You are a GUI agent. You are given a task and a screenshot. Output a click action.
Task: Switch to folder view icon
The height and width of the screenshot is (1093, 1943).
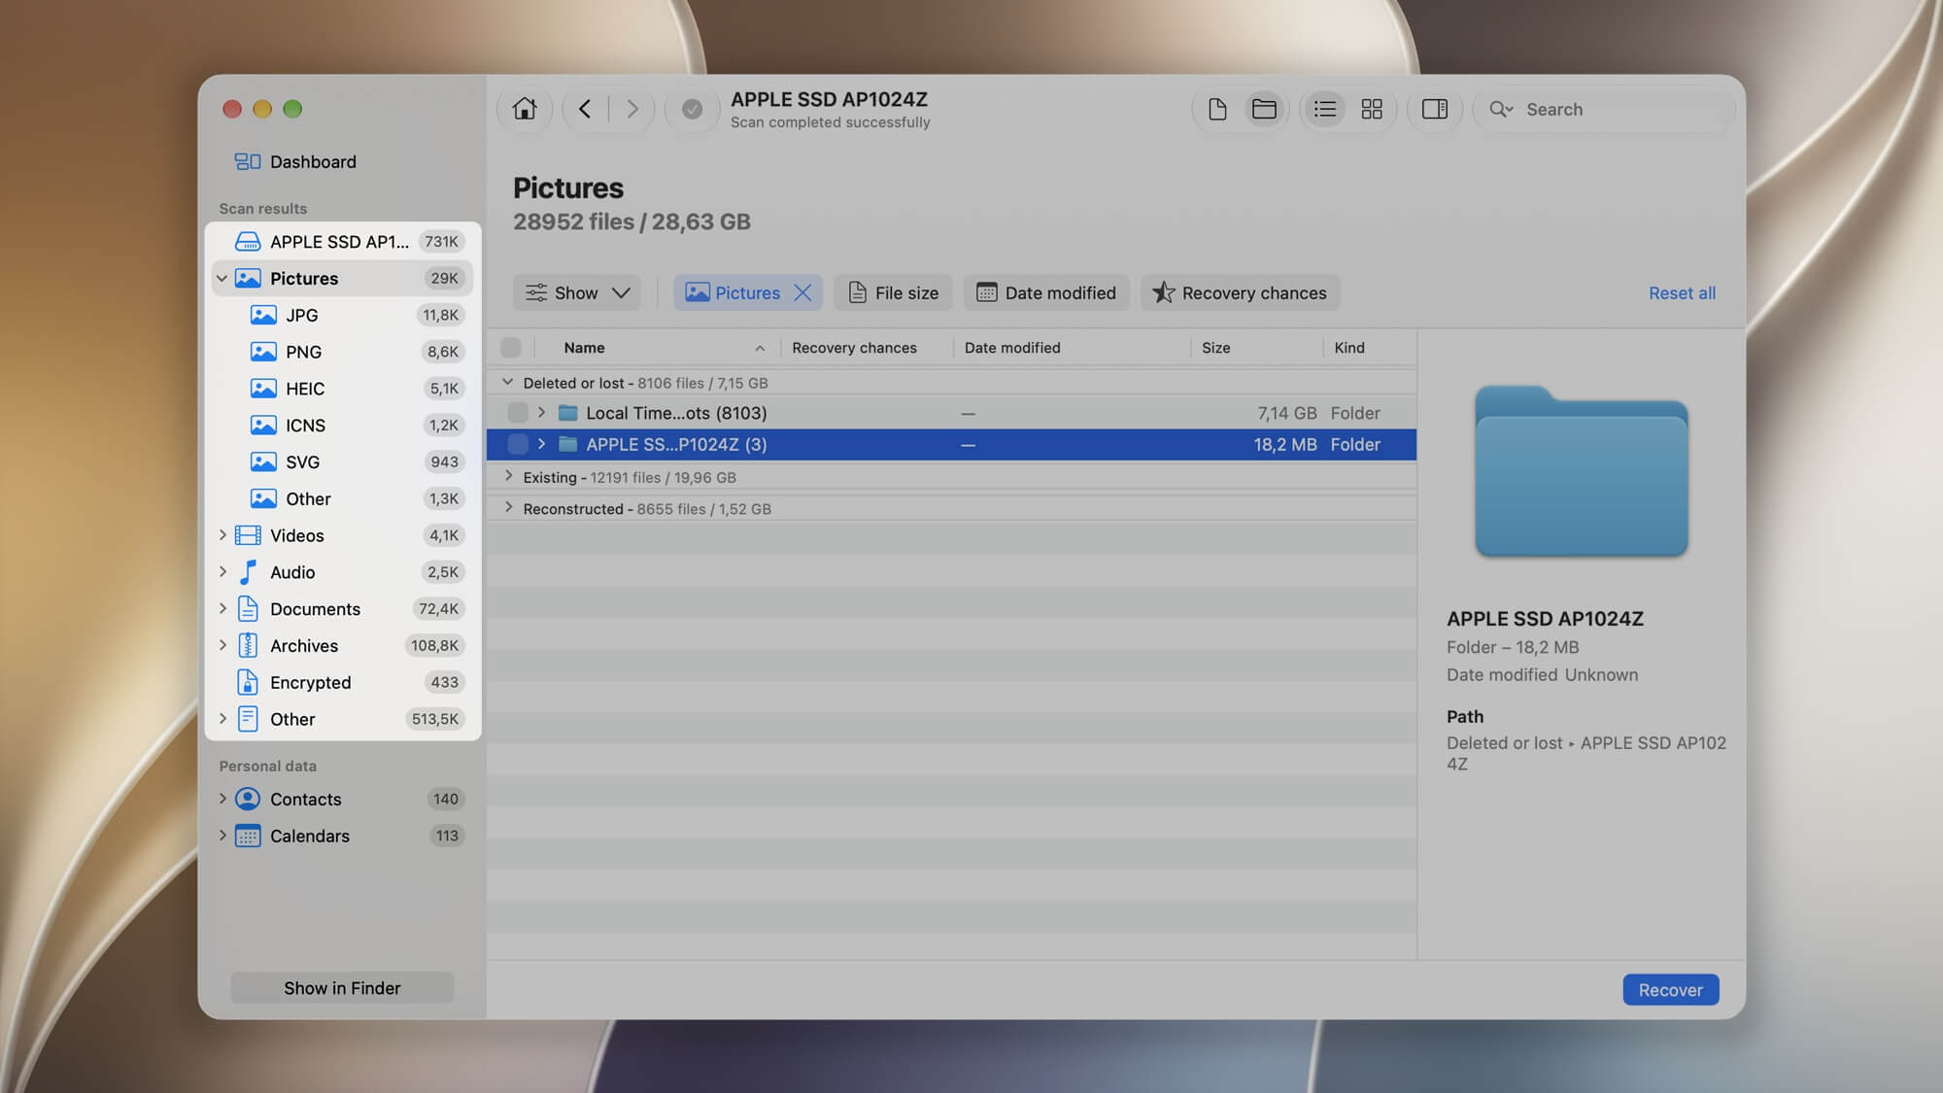tap(1264, 109)
